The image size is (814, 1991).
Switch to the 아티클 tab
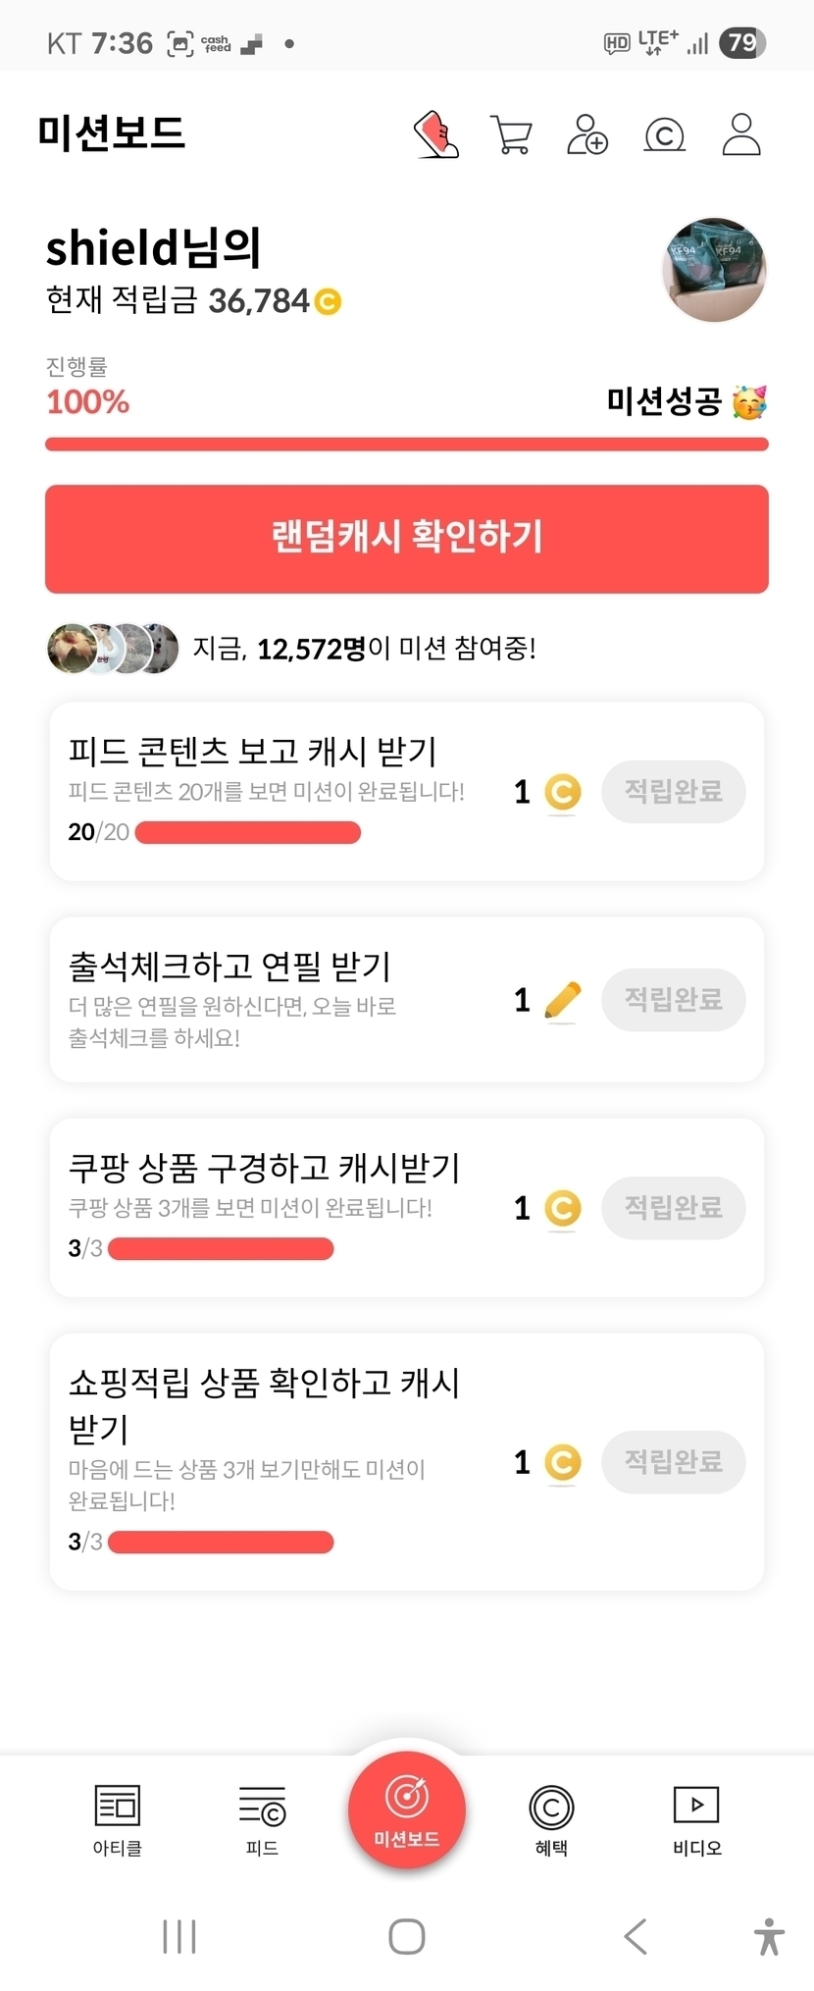118,1820
